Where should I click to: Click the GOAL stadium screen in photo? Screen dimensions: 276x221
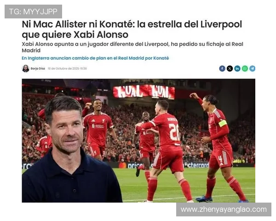pos(144,92)
